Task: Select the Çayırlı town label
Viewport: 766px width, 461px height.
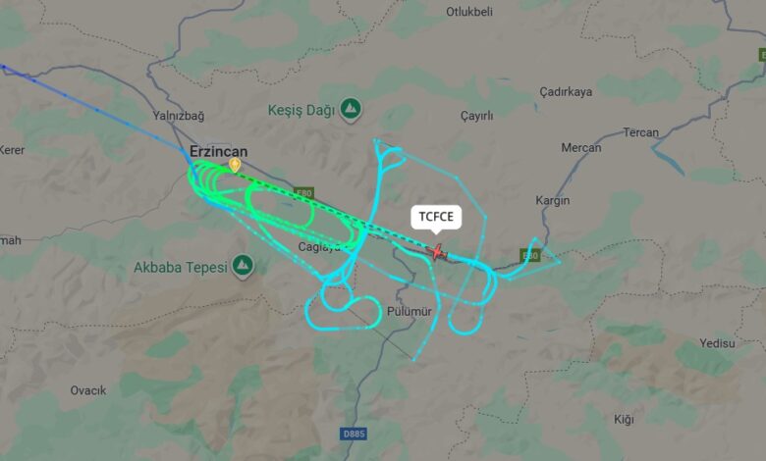Action: tap(477, 116)
